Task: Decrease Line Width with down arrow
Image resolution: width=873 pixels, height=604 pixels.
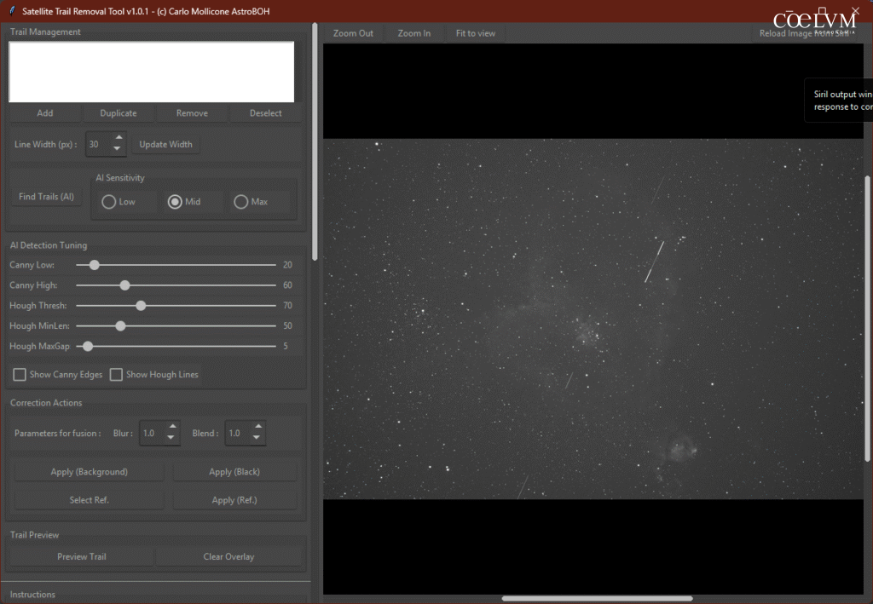Action: pos(119,150)
